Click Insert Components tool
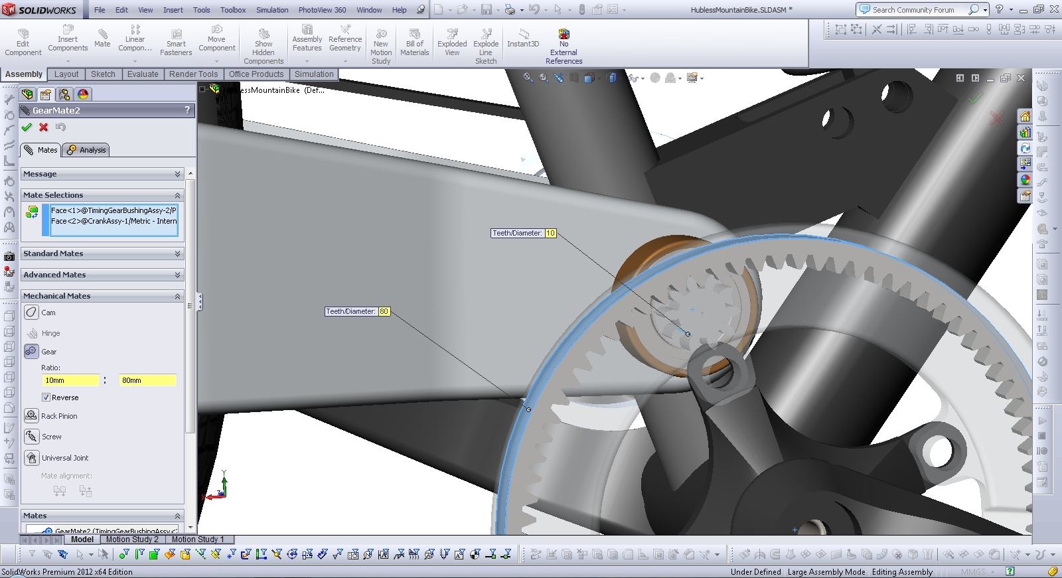Viewport: 1062px width, 578px height. [68, 38]
